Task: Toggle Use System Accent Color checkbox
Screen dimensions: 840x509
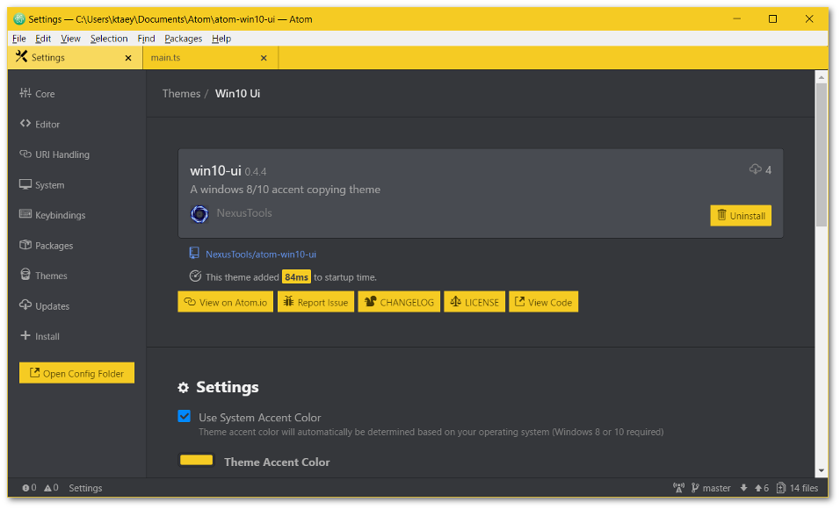Action: [185, 416]
